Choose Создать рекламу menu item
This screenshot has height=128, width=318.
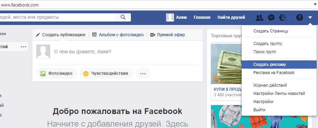click(279, 65)
